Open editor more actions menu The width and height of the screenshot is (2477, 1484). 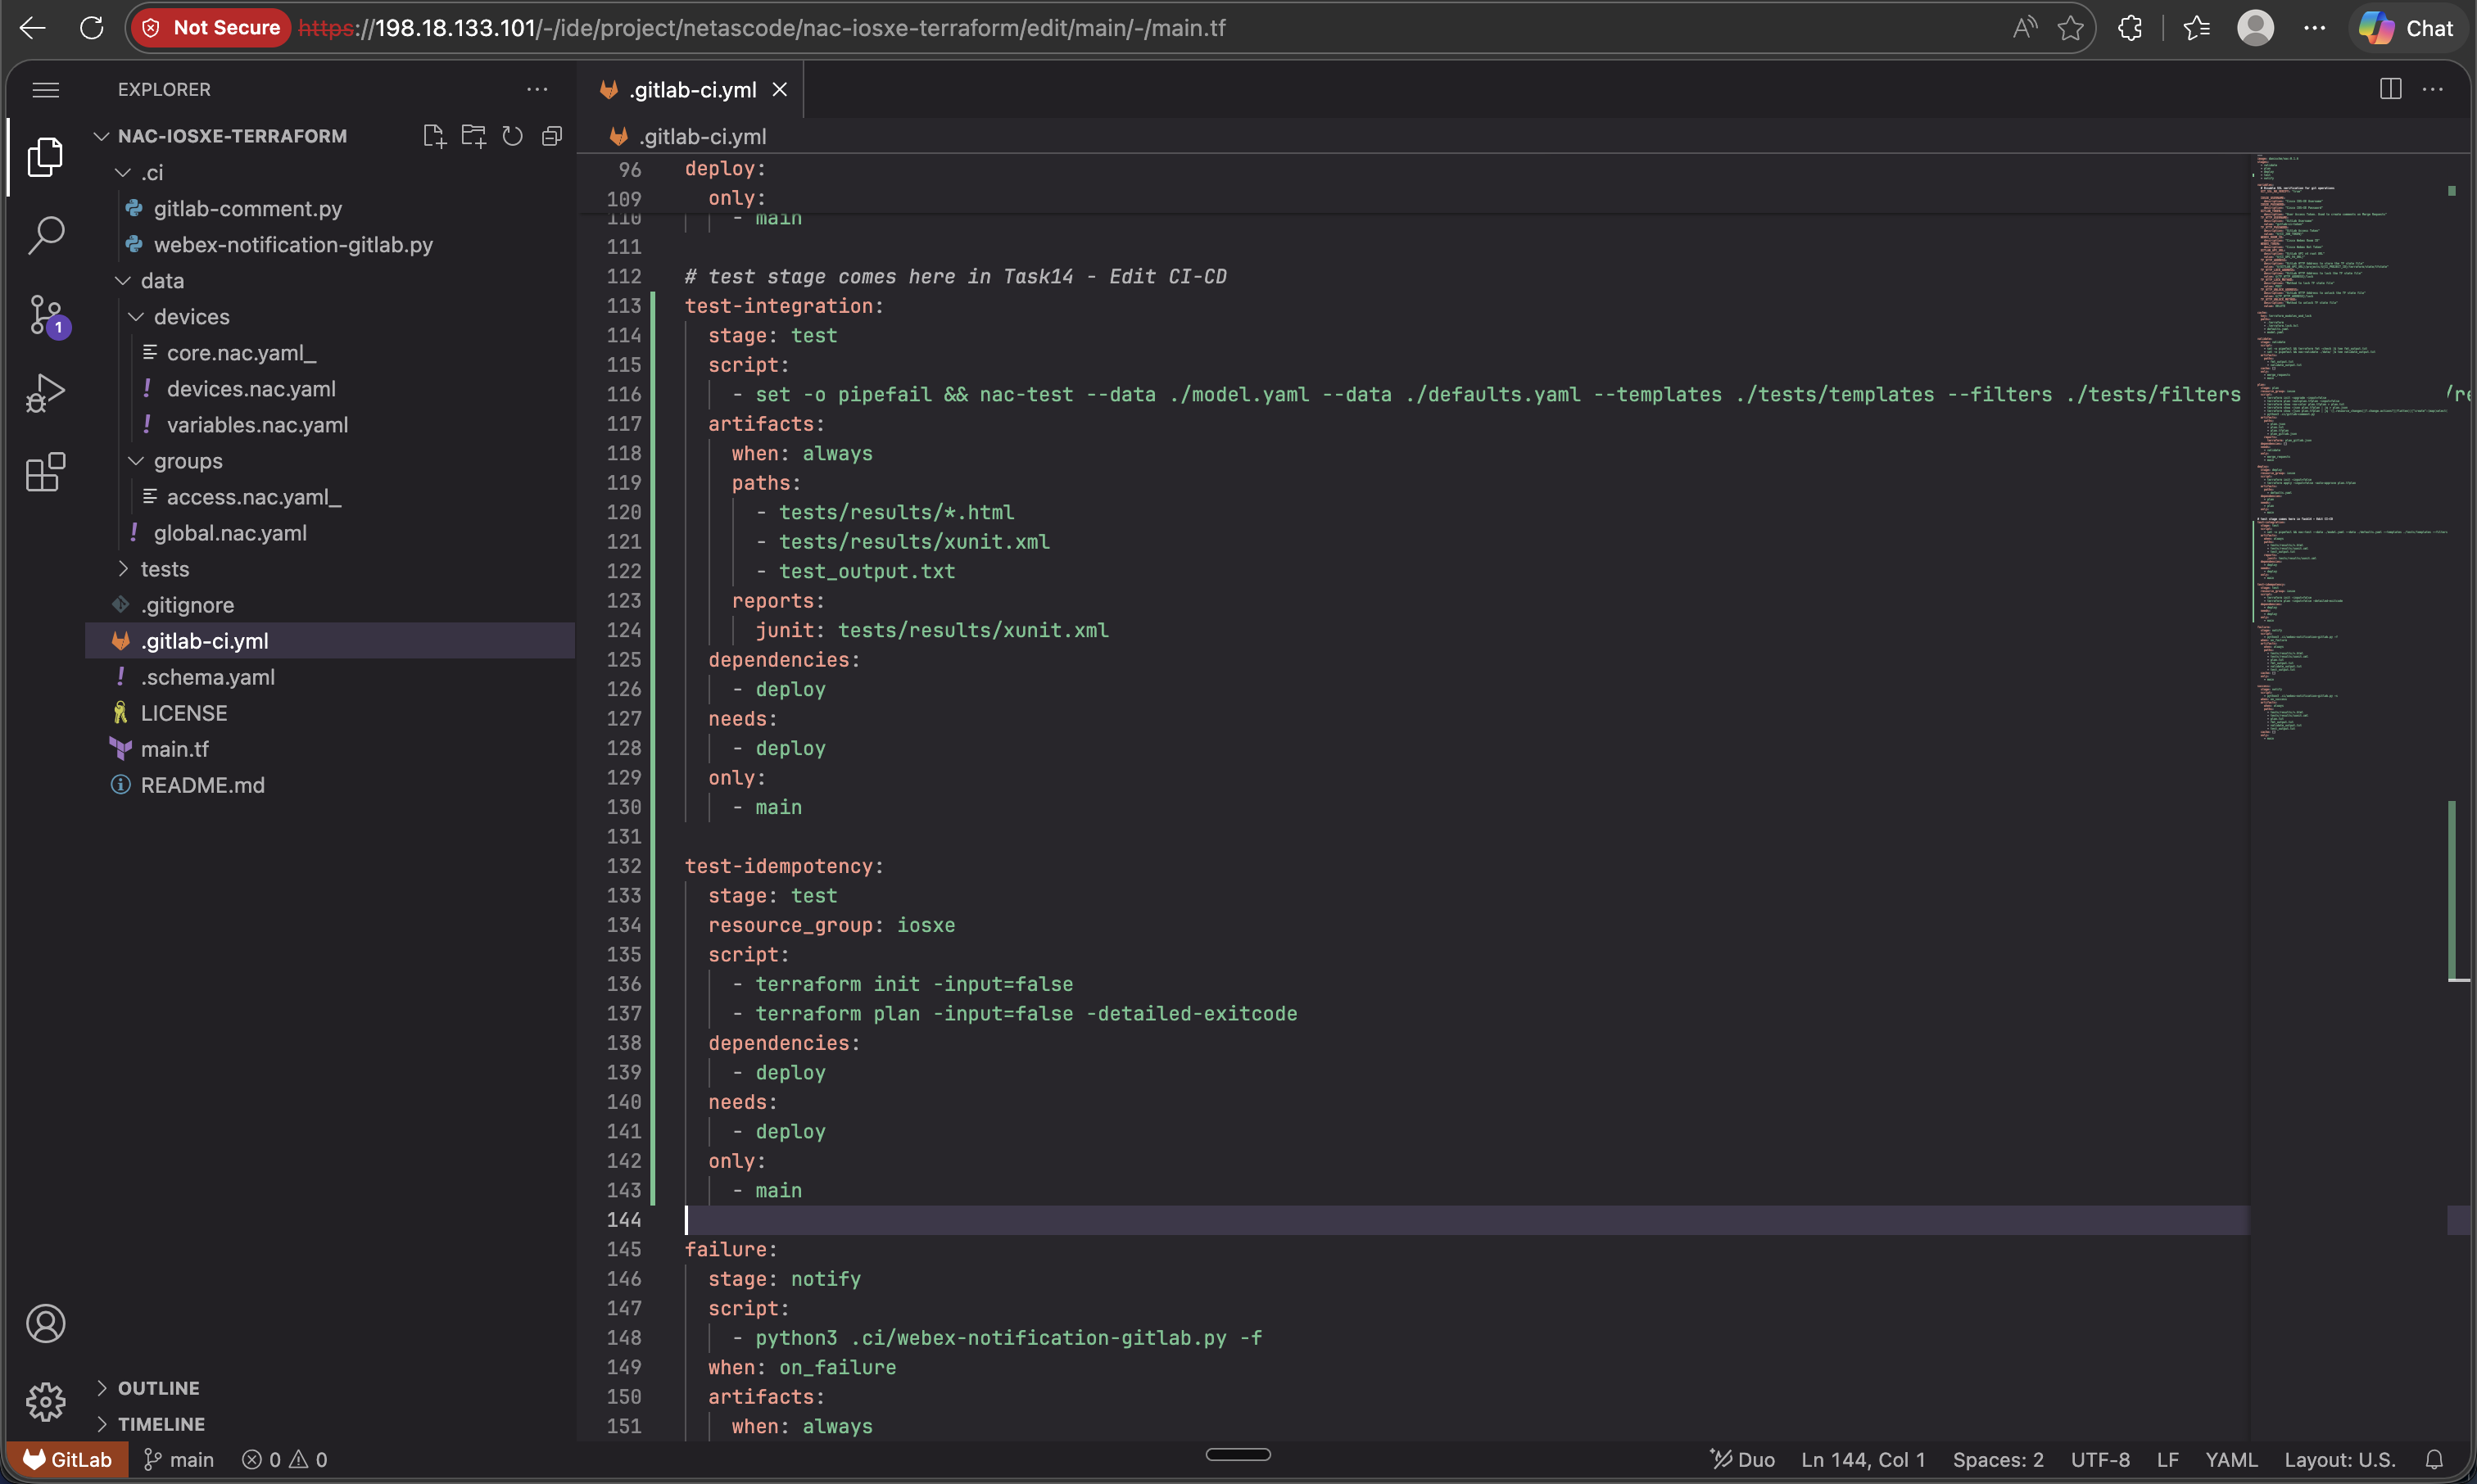point(2433,89)
